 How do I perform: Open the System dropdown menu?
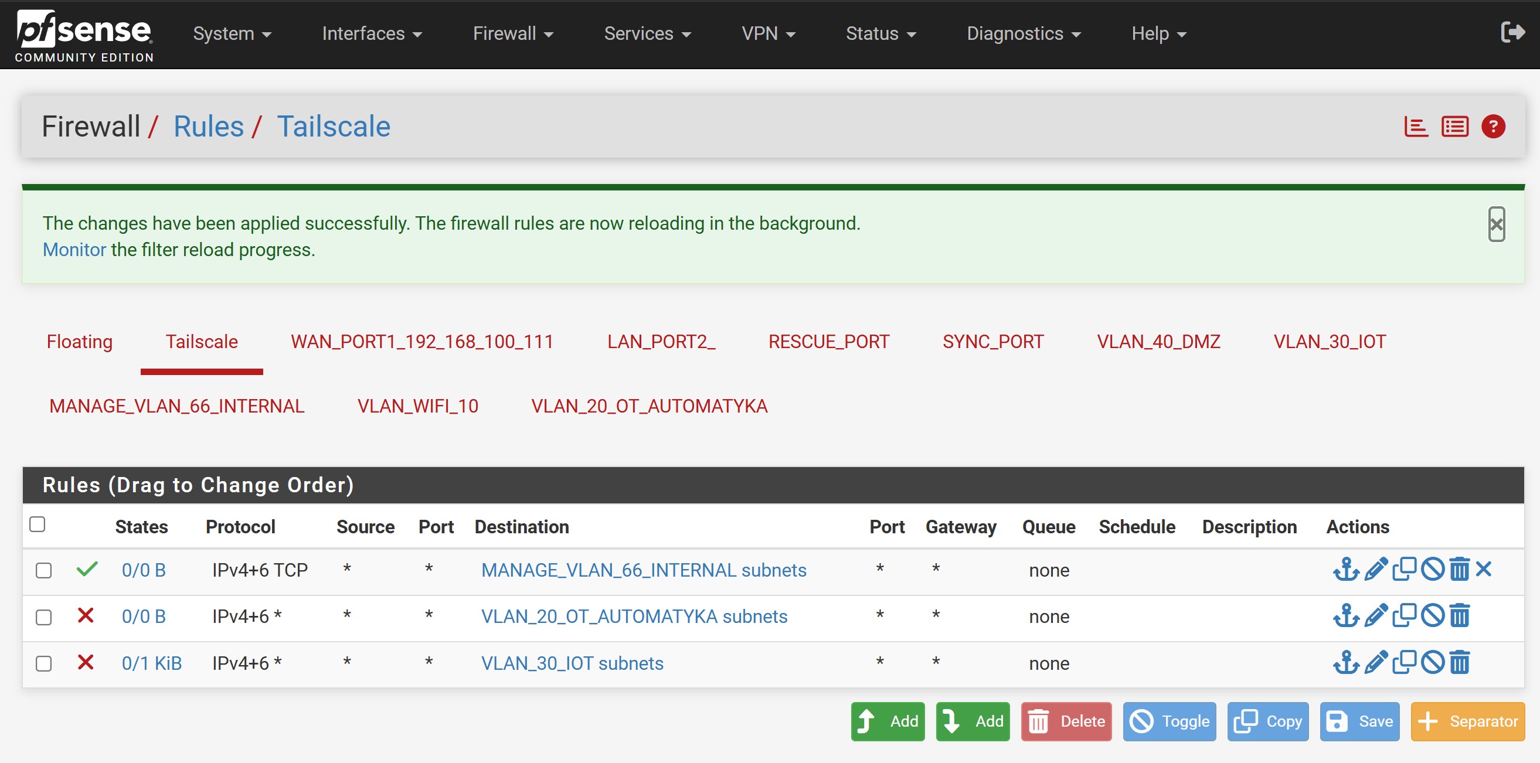232,33
